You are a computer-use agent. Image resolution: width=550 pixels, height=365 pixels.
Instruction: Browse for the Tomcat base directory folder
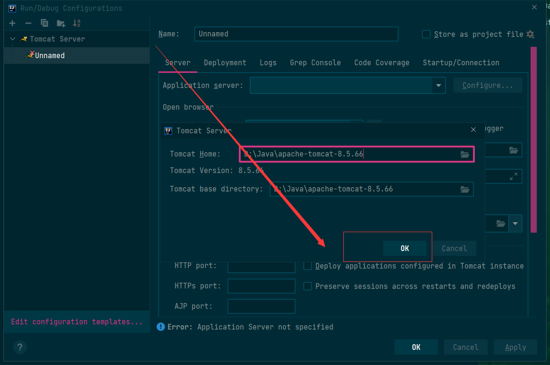click(465, 189)
